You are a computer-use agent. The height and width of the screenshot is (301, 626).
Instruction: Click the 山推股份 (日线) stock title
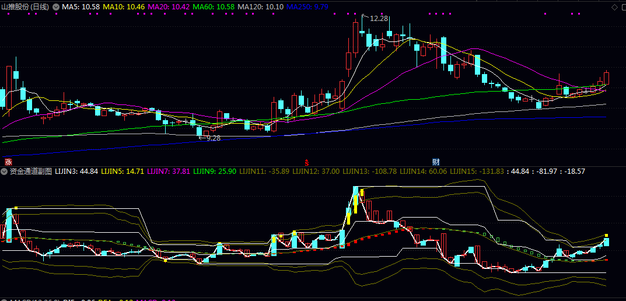tap(25, 6)
